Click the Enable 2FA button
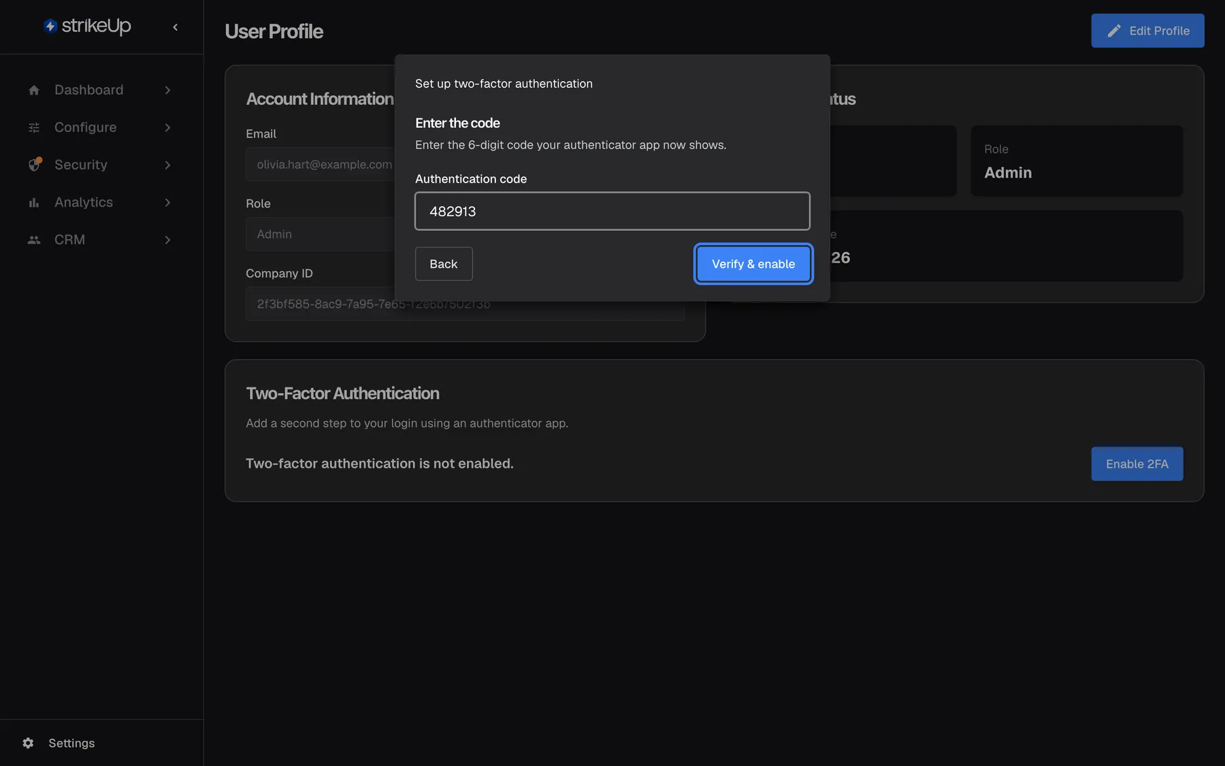1225x766 pixels. coord(1137,464)
